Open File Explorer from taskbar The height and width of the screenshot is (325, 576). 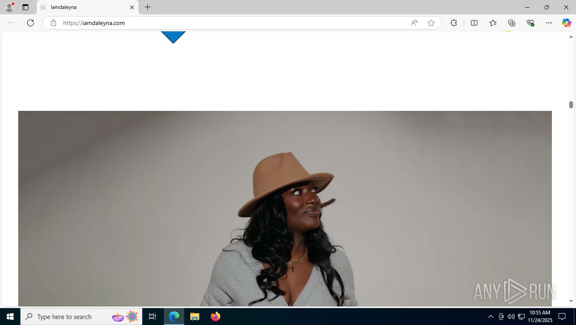(x=194, y=317)
